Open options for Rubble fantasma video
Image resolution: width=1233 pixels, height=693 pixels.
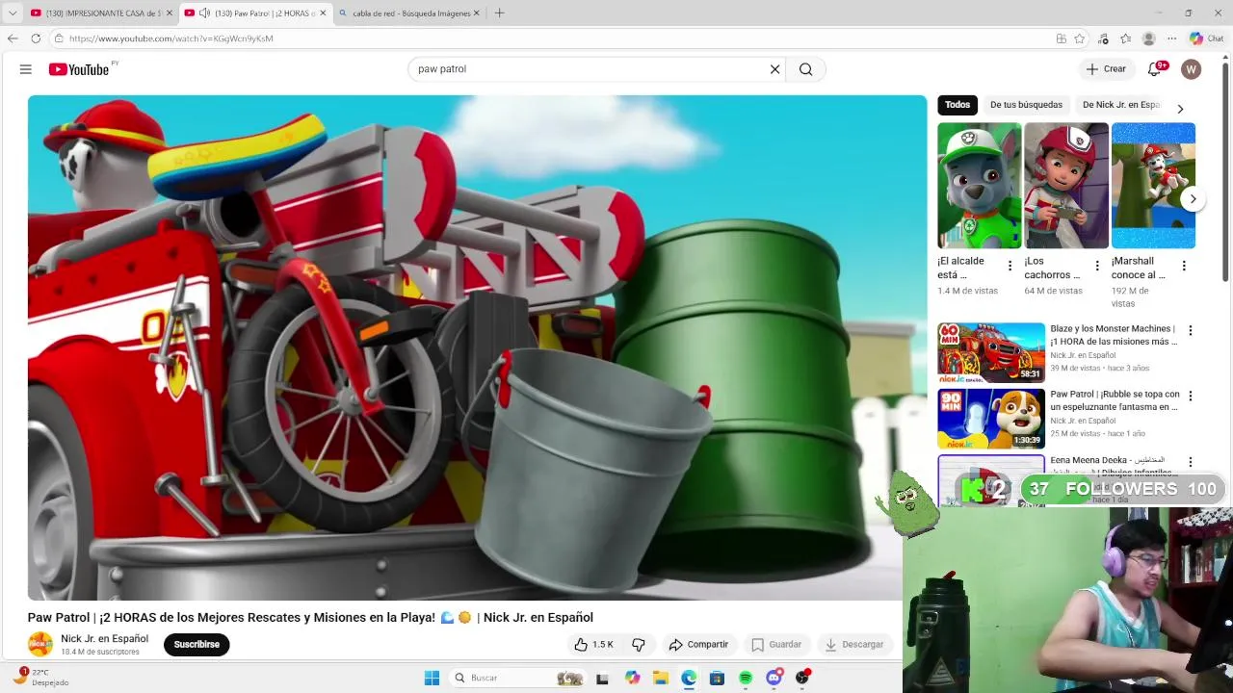click(x=1191, y=396)
